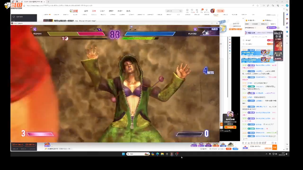
Task: Switch to third chat panel tab
Action: click(264, 24)
